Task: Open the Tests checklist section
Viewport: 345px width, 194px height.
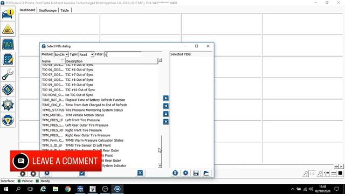Action: click(x=8, y=59)
